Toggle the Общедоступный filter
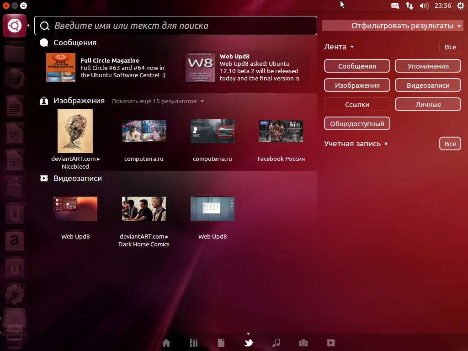The image size is (468, 351). point(357,123)
